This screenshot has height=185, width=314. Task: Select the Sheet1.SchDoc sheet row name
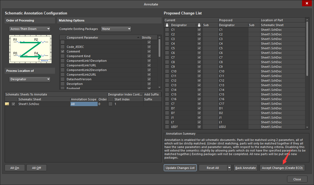(x=29, y=104)
